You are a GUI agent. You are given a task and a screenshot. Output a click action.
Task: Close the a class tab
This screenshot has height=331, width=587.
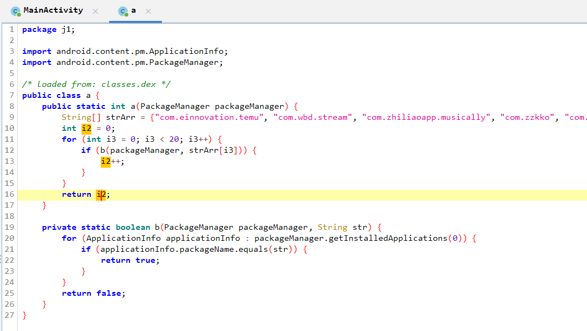148,11
